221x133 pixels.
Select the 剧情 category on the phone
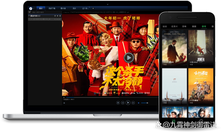[204, 26]
